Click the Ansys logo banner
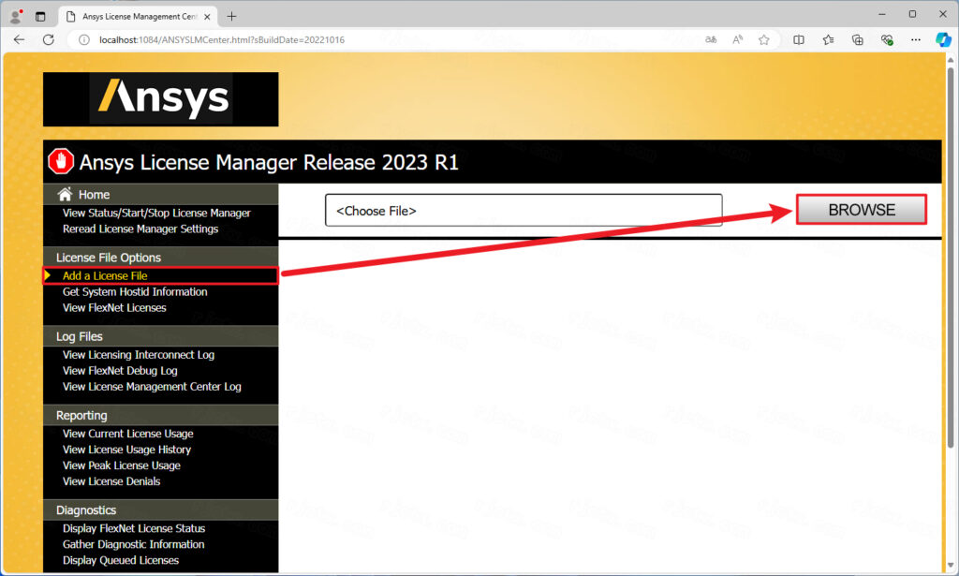 pyautogui.click(x=161, y=99)
